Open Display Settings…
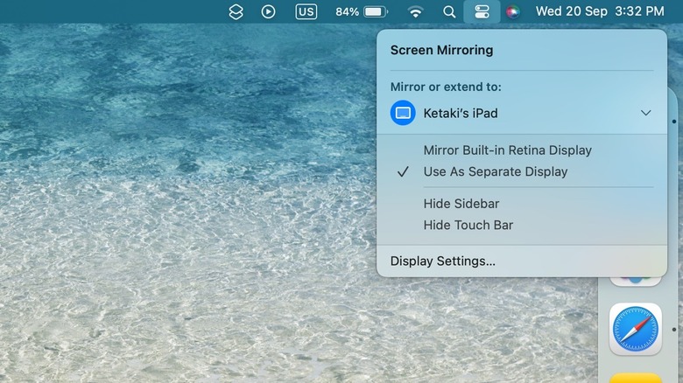The height and width of the screenshot is (383, 683). coord(442,261)
